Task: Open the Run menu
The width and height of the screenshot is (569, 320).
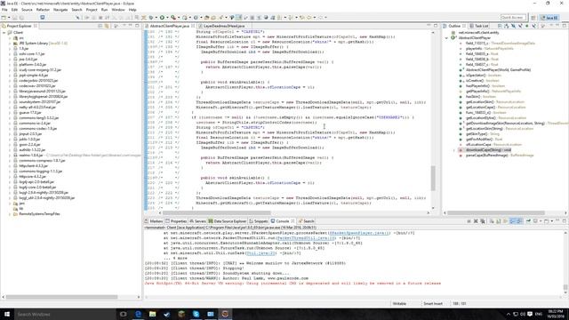Action: (x=105, y=10)
